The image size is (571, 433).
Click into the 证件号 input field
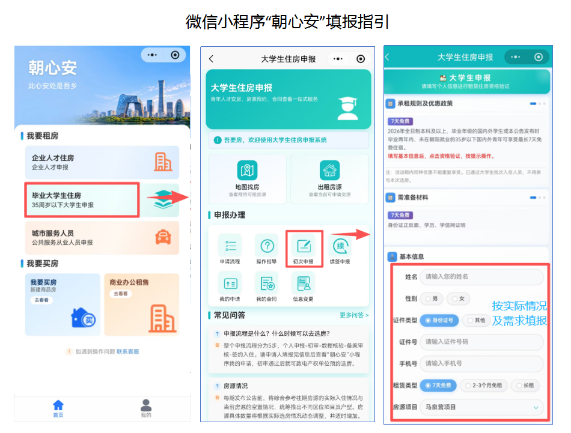click(482, 342)
